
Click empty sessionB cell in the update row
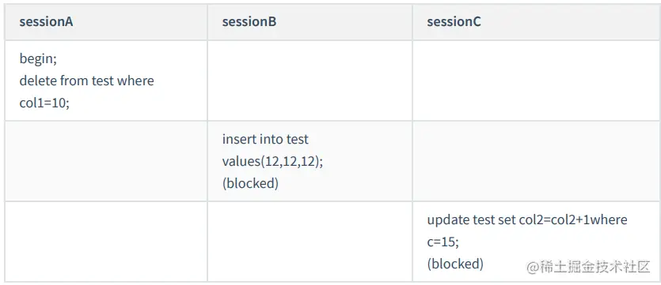coord(310,242)
